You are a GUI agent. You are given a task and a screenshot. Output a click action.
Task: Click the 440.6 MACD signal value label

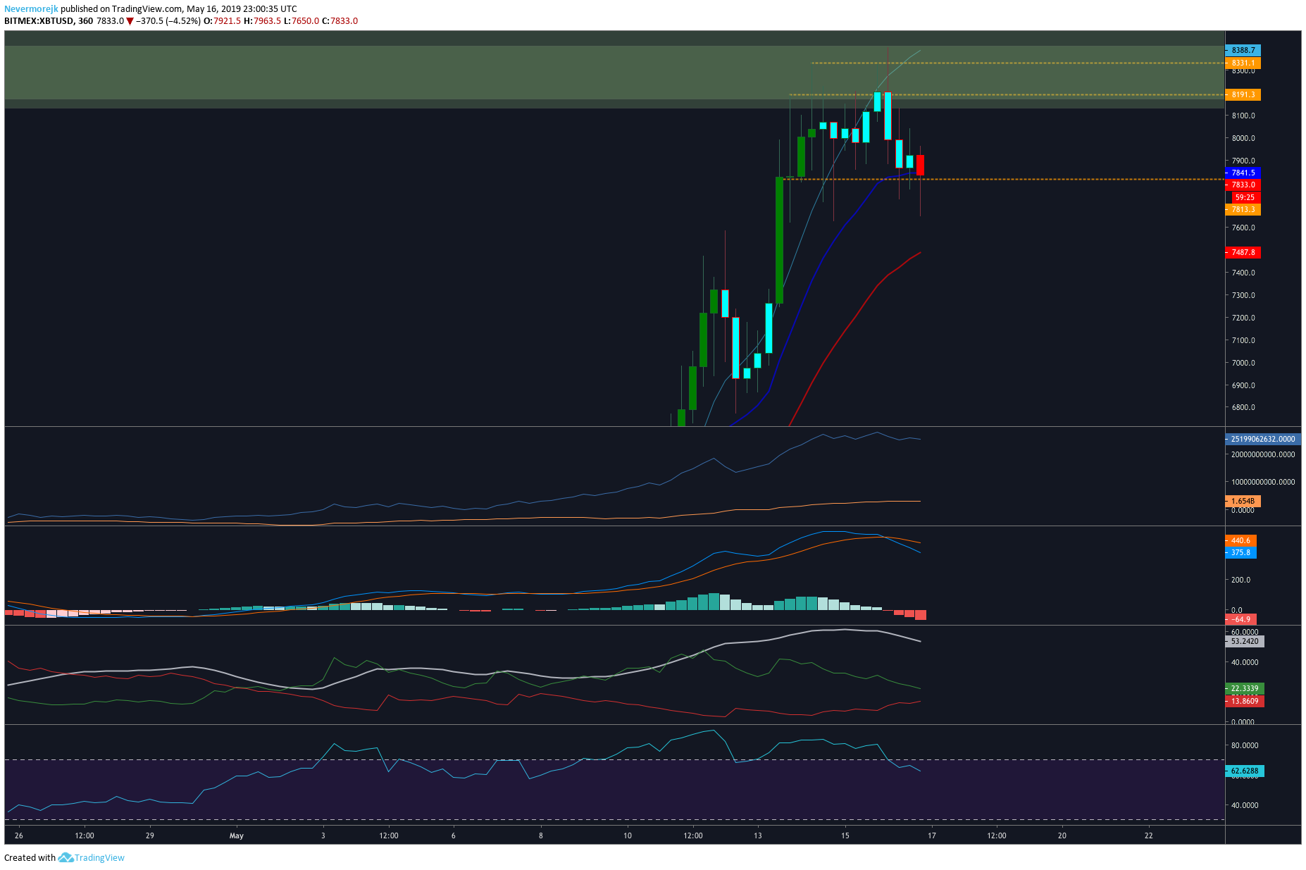pyautogui.click(x=1241, y=541)
